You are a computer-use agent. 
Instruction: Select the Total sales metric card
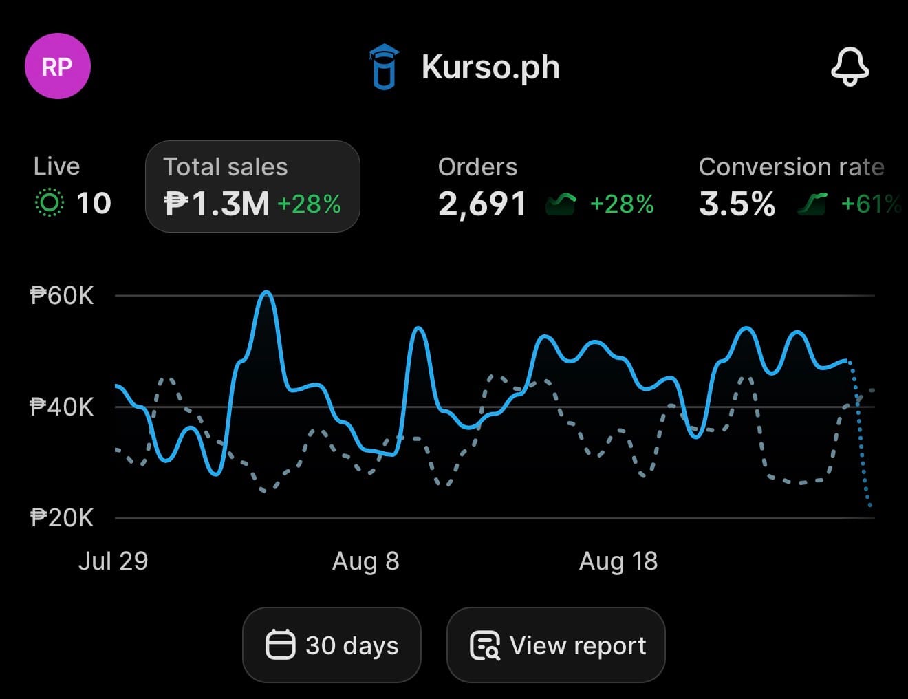click(252, 186)
